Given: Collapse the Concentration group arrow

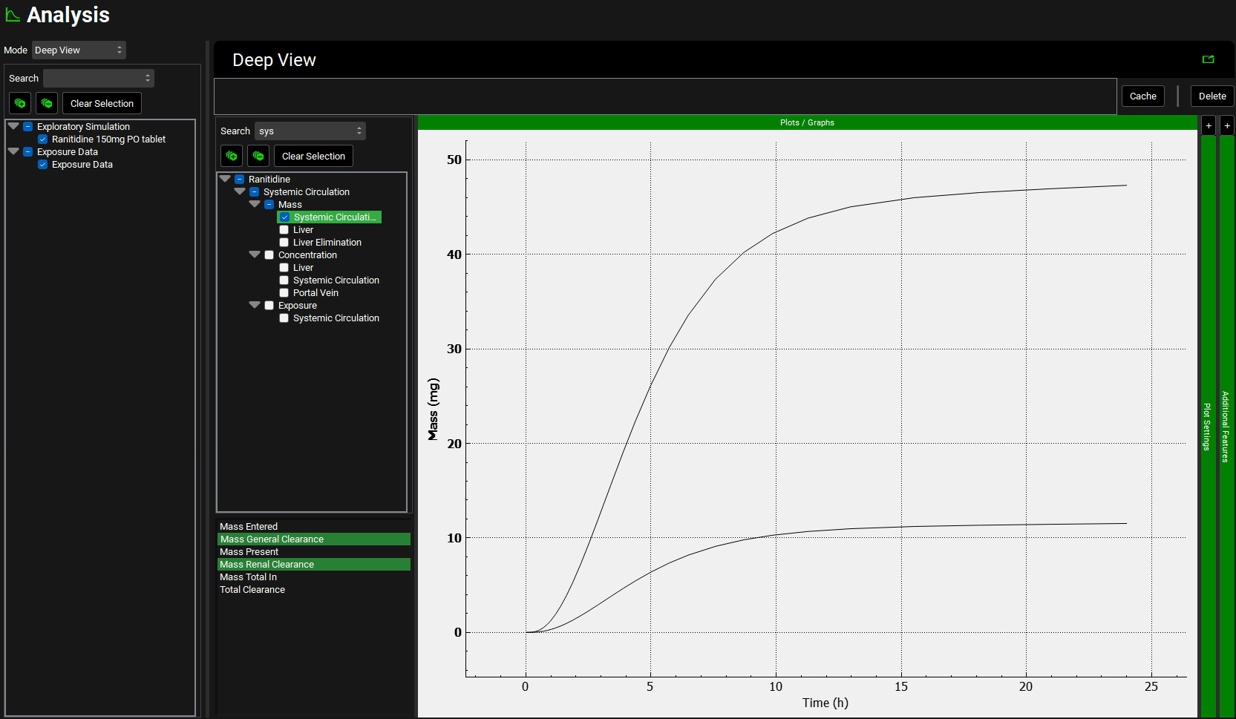Looking at the screenshot, I should 255,255.
